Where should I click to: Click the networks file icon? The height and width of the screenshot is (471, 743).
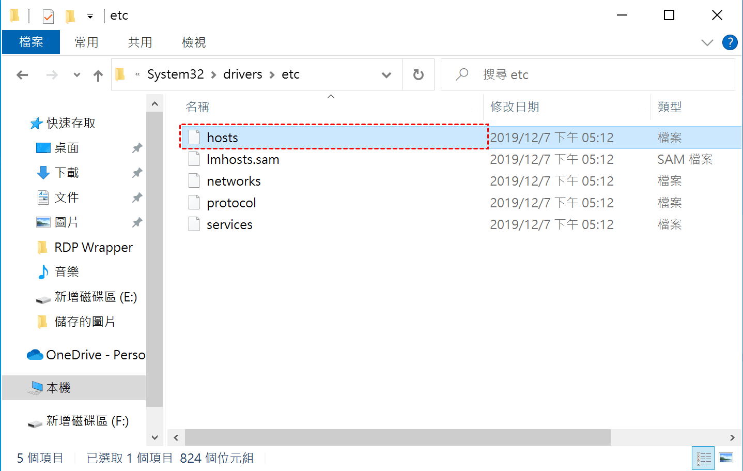[194, 180]
